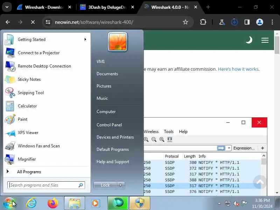
Task: Open Wireless menu in Wireshark
Action: [151, 132]
